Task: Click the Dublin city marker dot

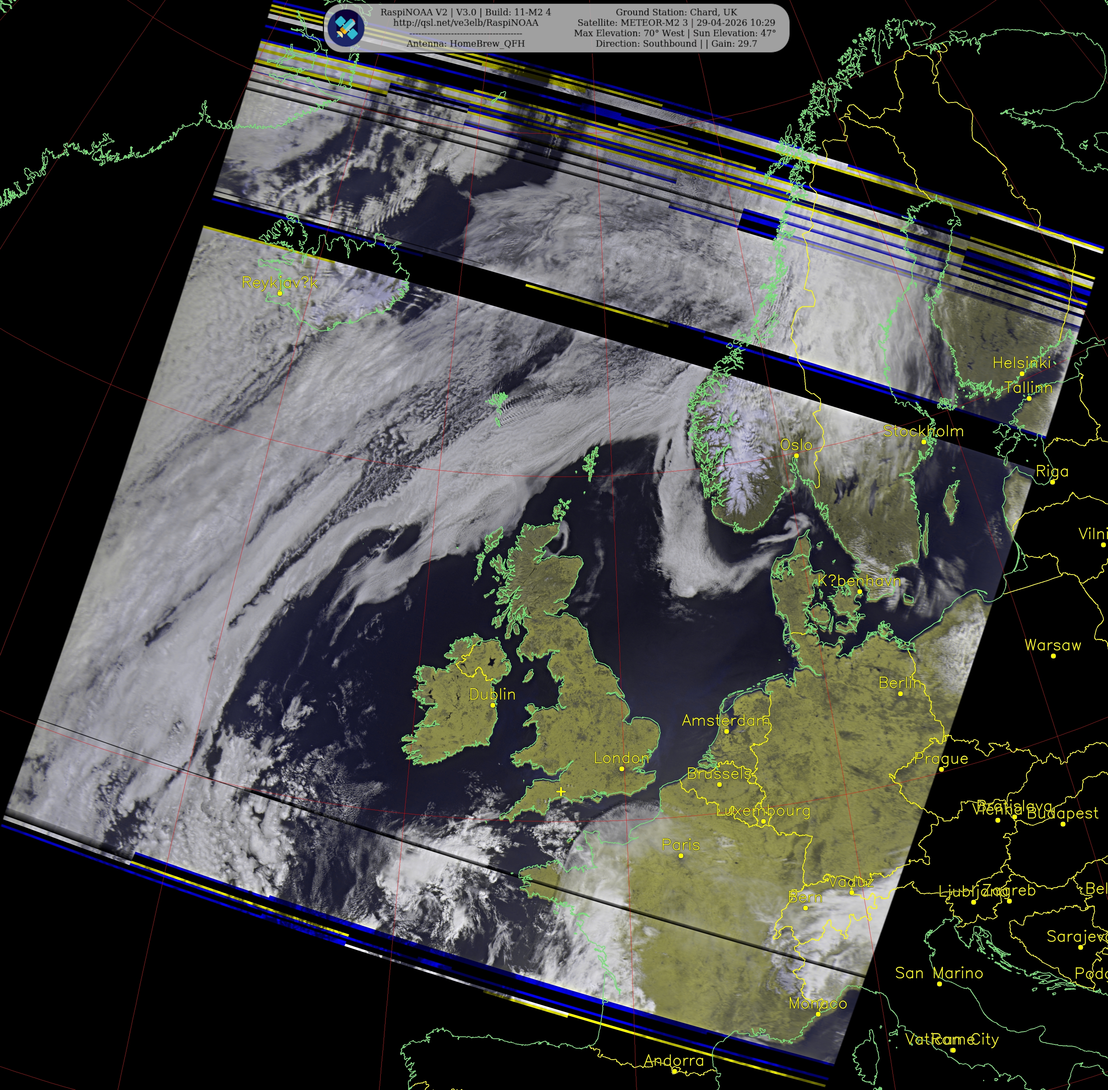Action: coord(493,705)
